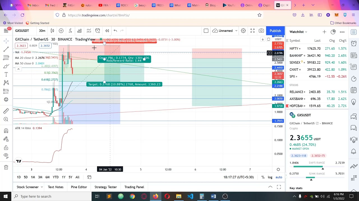
Task: Open watchlist advanced view pie icon
Action: coord(333,32)
